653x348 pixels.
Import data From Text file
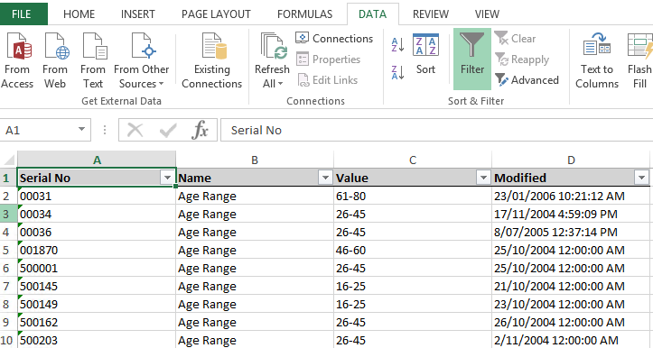pyautogui.click(x=93, y=61)
